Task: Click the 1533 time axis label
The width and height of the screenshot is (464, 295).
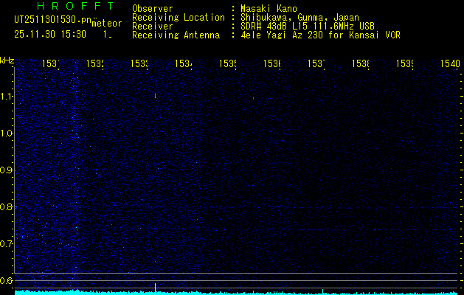Action: pyautogui.click(x=139, y=63)
